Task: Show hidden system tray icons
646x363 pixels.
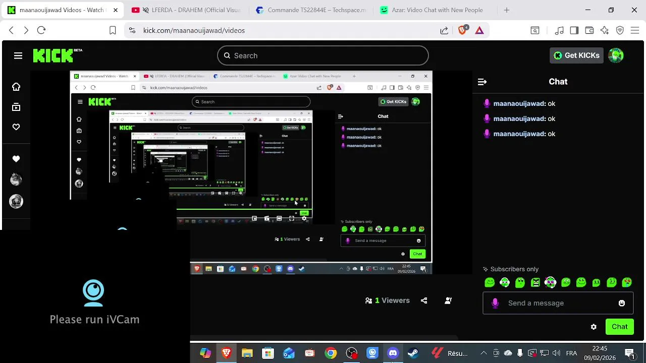Action: coord(483,353)
